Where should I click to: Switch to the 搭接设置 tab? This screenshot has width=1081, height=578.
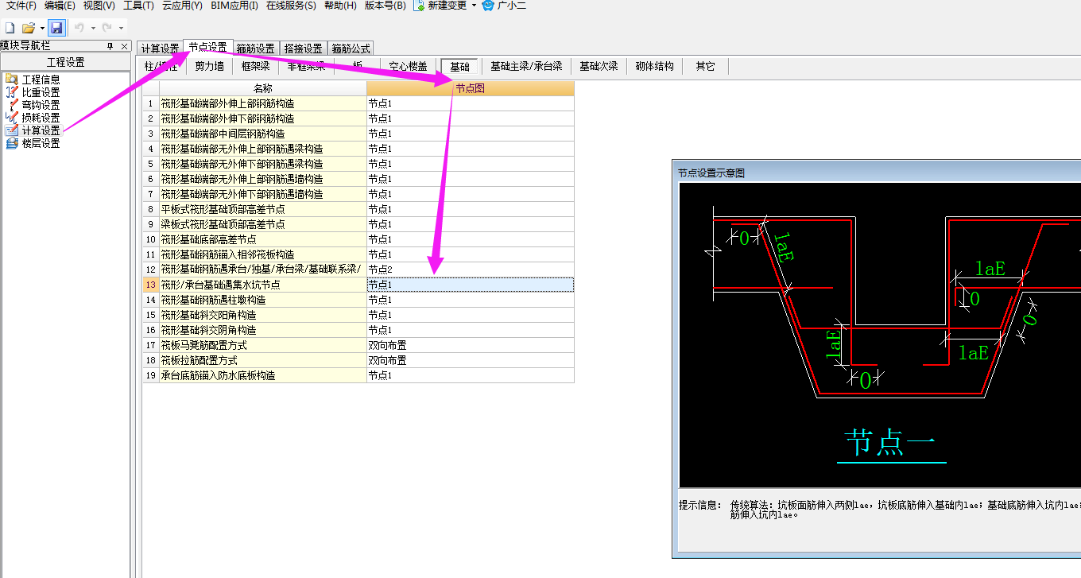[x=304, y=48]
